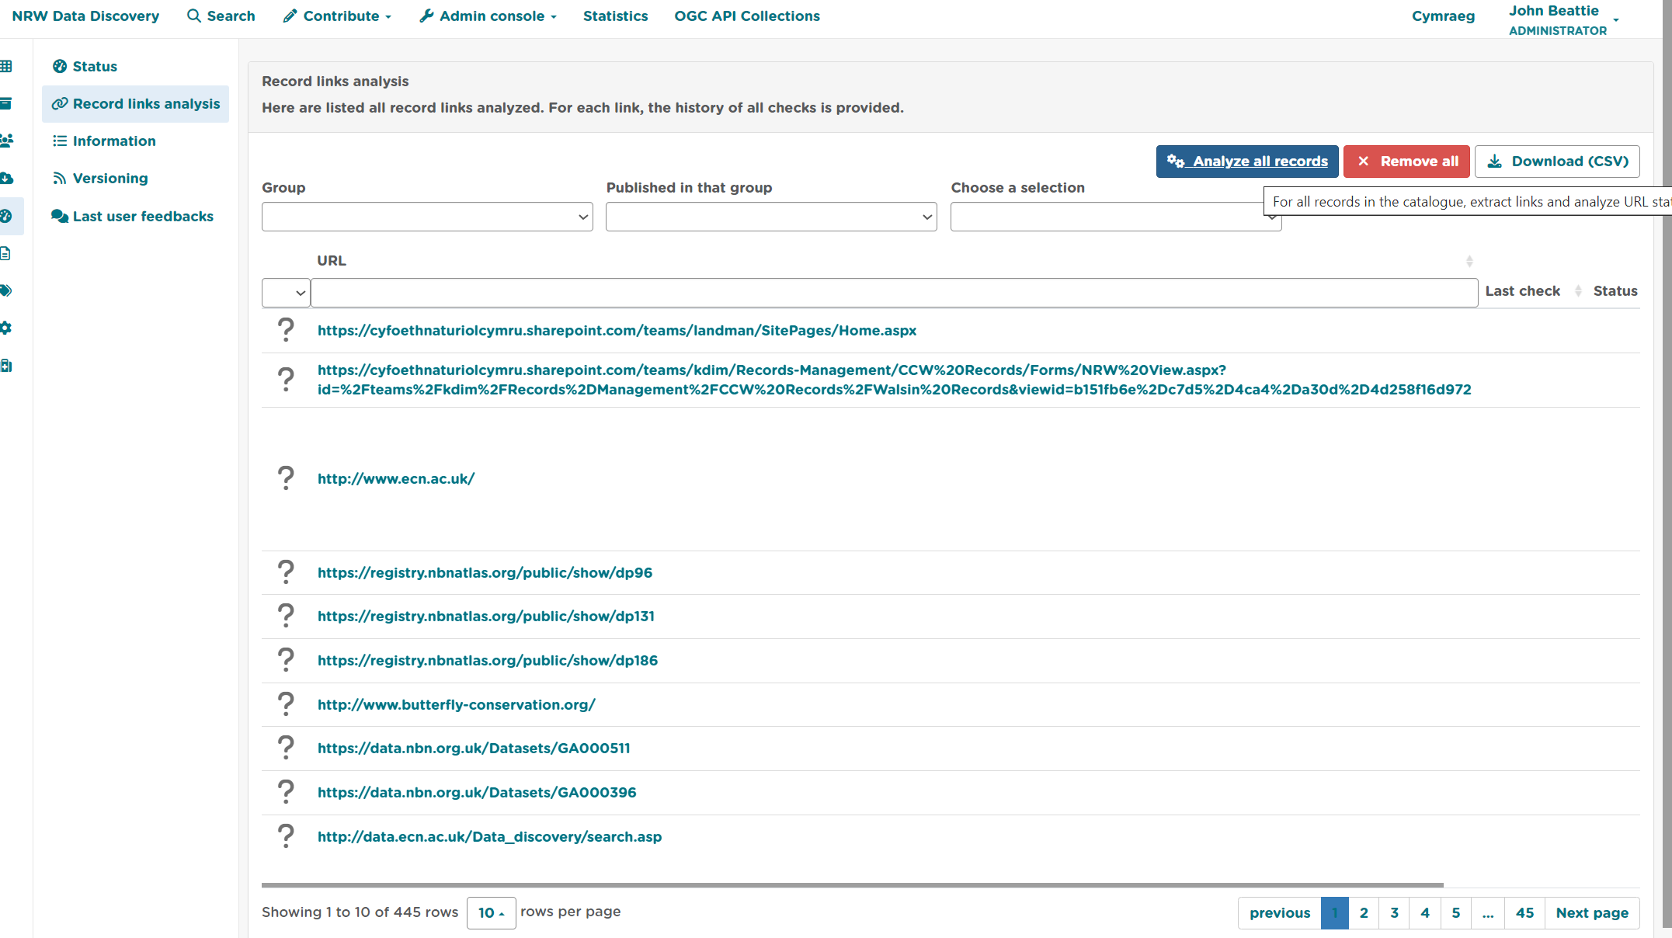Click the download icon in Download (CSV)
Screen dimensions: 1672x938
pyautogui.click(x=1494, y=161)
